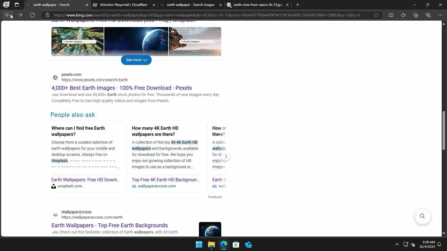The width and height of the screenshot is (447, 251).
Task: Click the browser forward arrow
Action: coord(20,15)
